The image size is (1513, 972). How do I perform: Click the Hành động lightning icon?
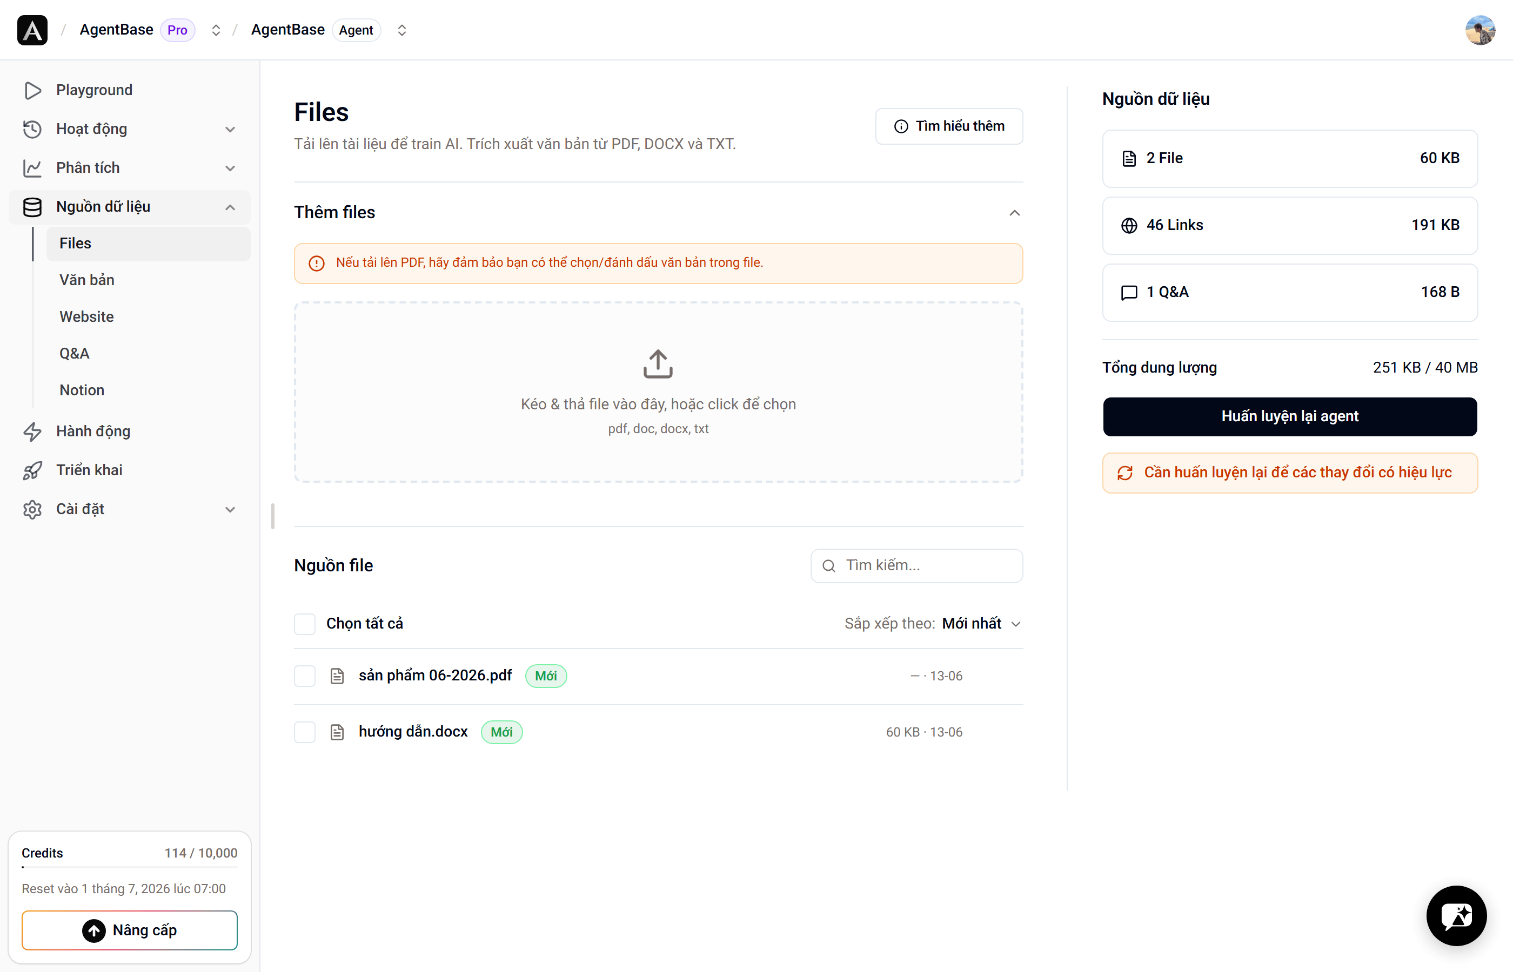pos(32,431)
